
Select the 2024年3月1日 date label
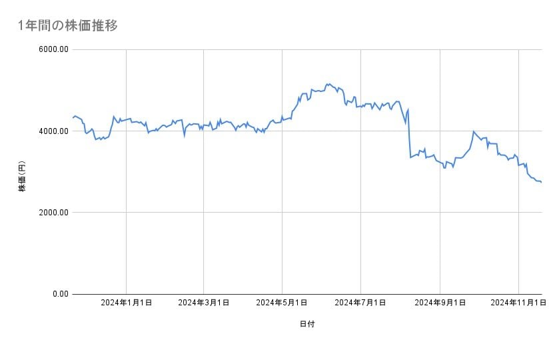pos(204,303)
